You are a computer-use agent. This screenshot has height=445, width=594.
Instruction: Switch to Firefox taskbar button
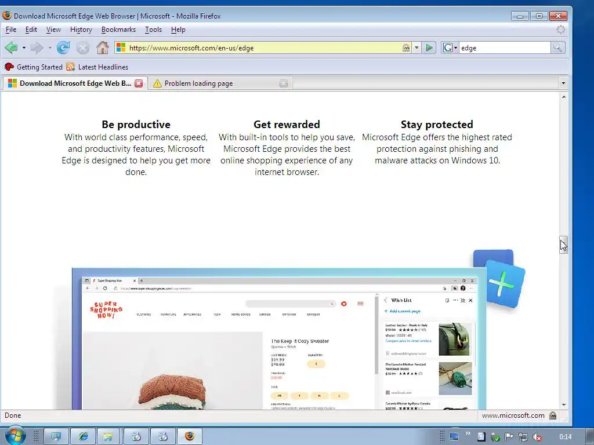pos(190,436)
